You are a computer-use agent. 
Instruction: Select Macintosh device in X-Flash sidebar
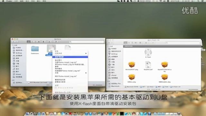[114, 86]
